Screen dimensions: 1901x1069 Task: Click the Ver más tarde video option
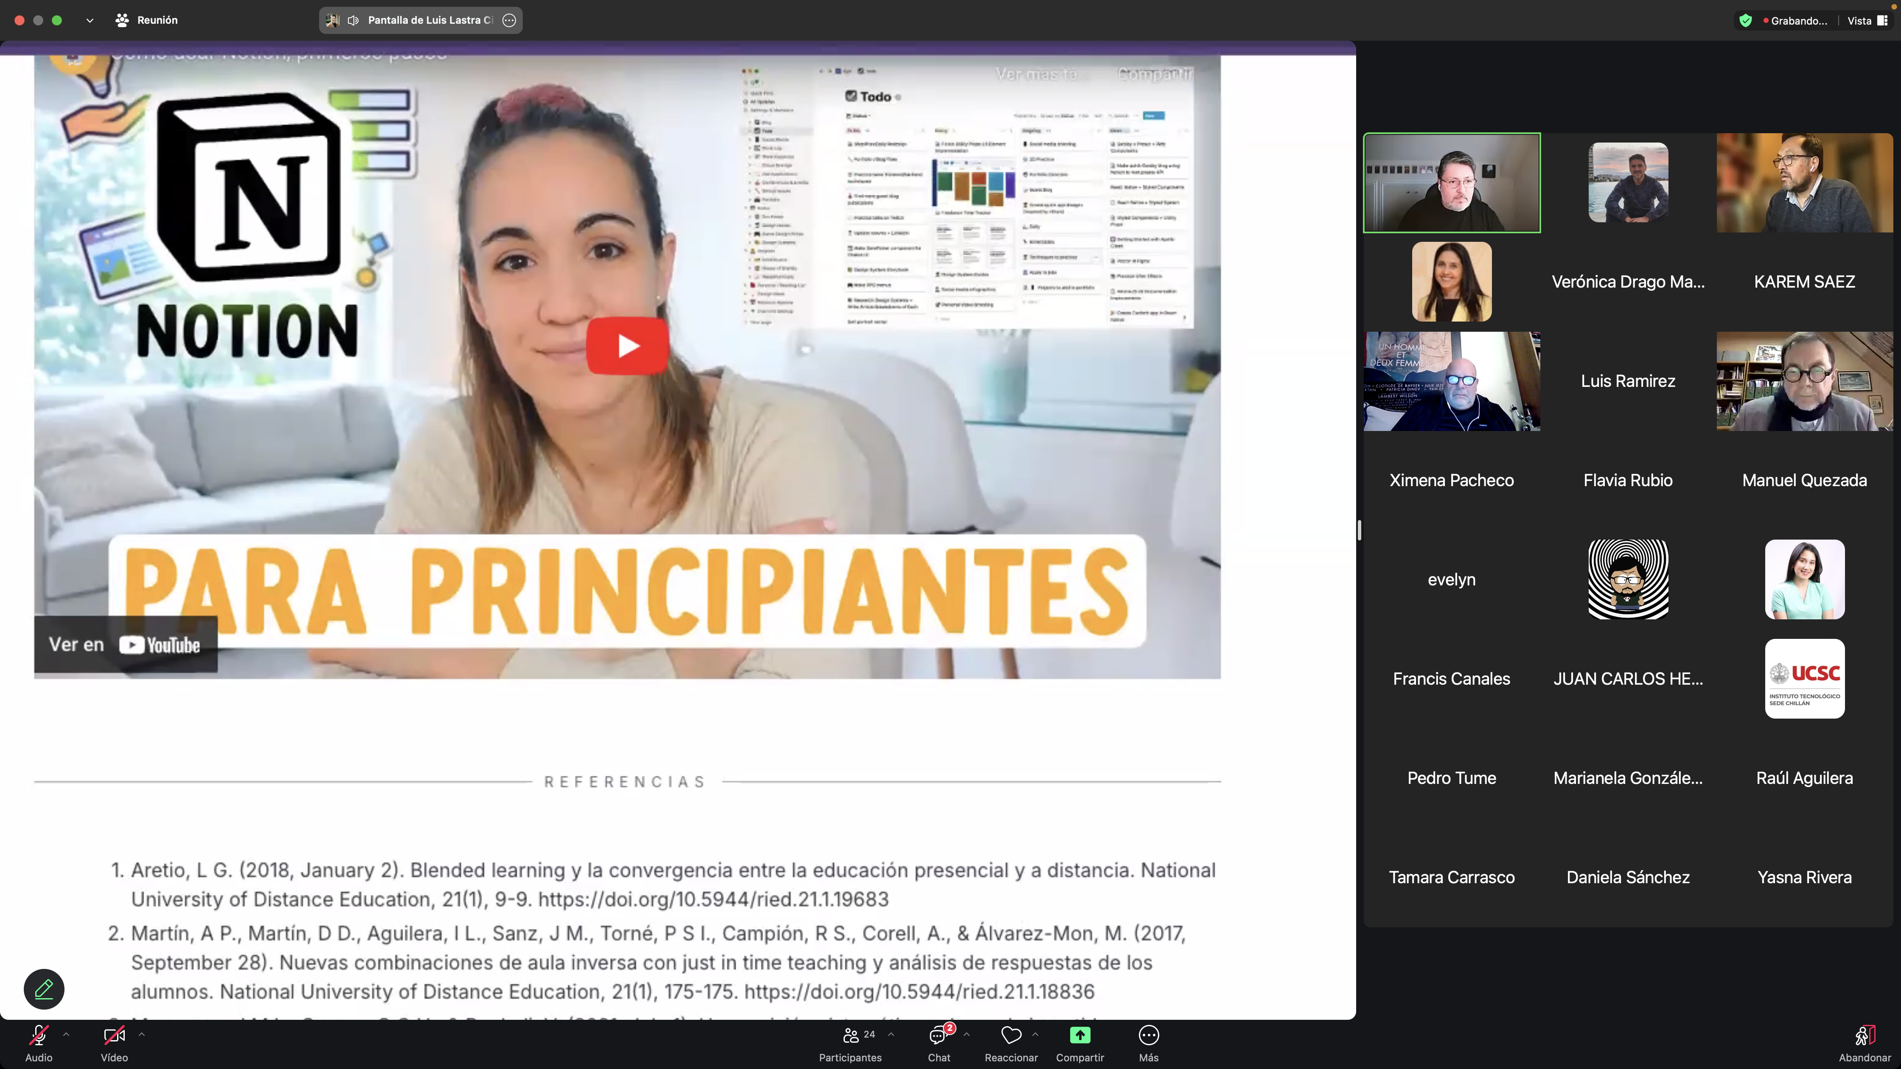[1036, 74]
